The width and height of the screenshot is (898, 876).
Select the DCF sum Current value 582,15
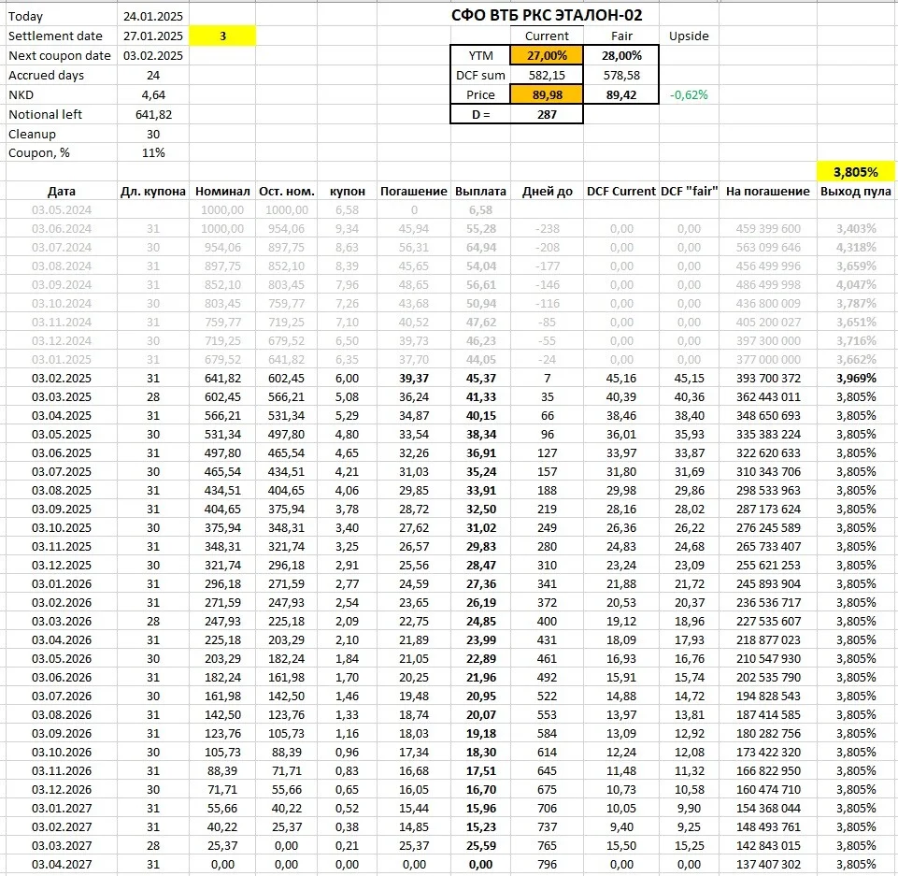point(547,75)
